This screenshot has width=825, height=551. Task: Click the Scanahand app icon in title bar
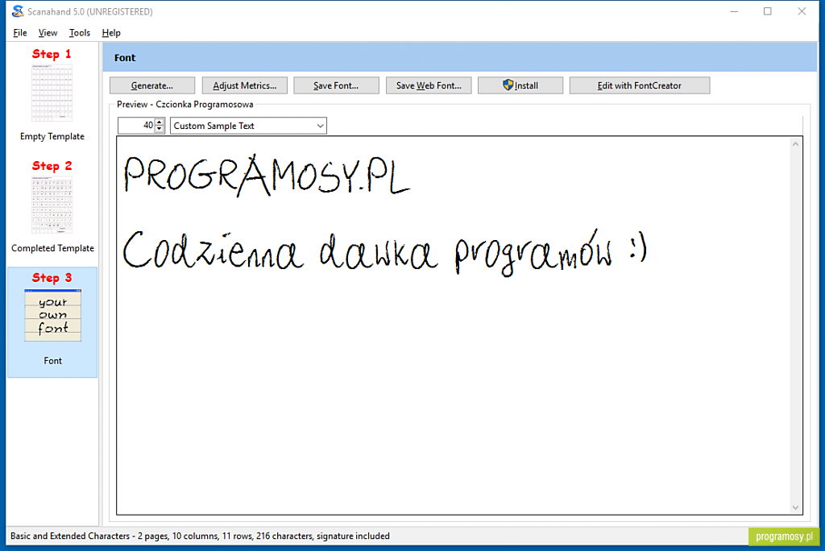pos(18,11)
